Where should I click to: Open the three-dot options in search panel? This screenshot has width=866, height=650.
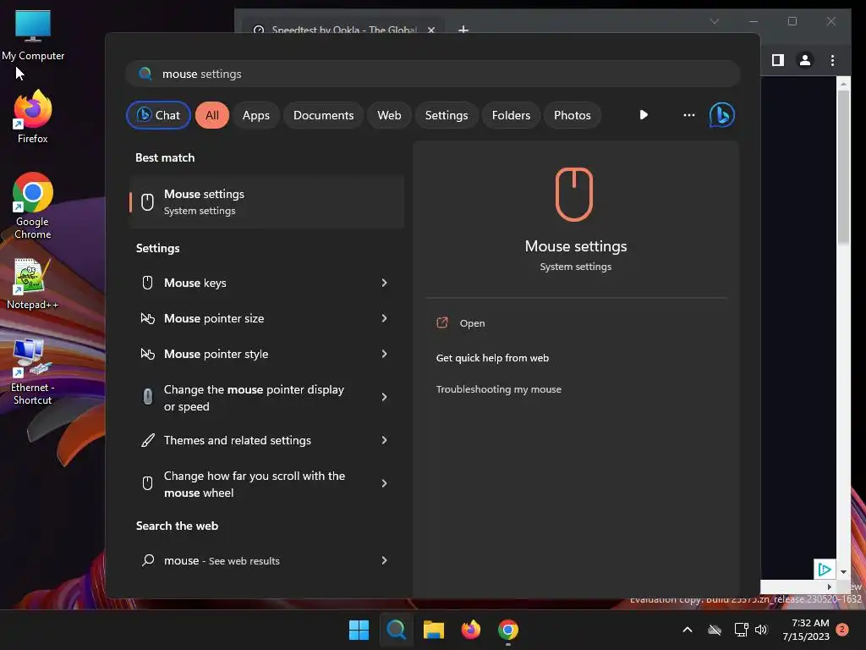pyautogui.click(x=688, y=115)
